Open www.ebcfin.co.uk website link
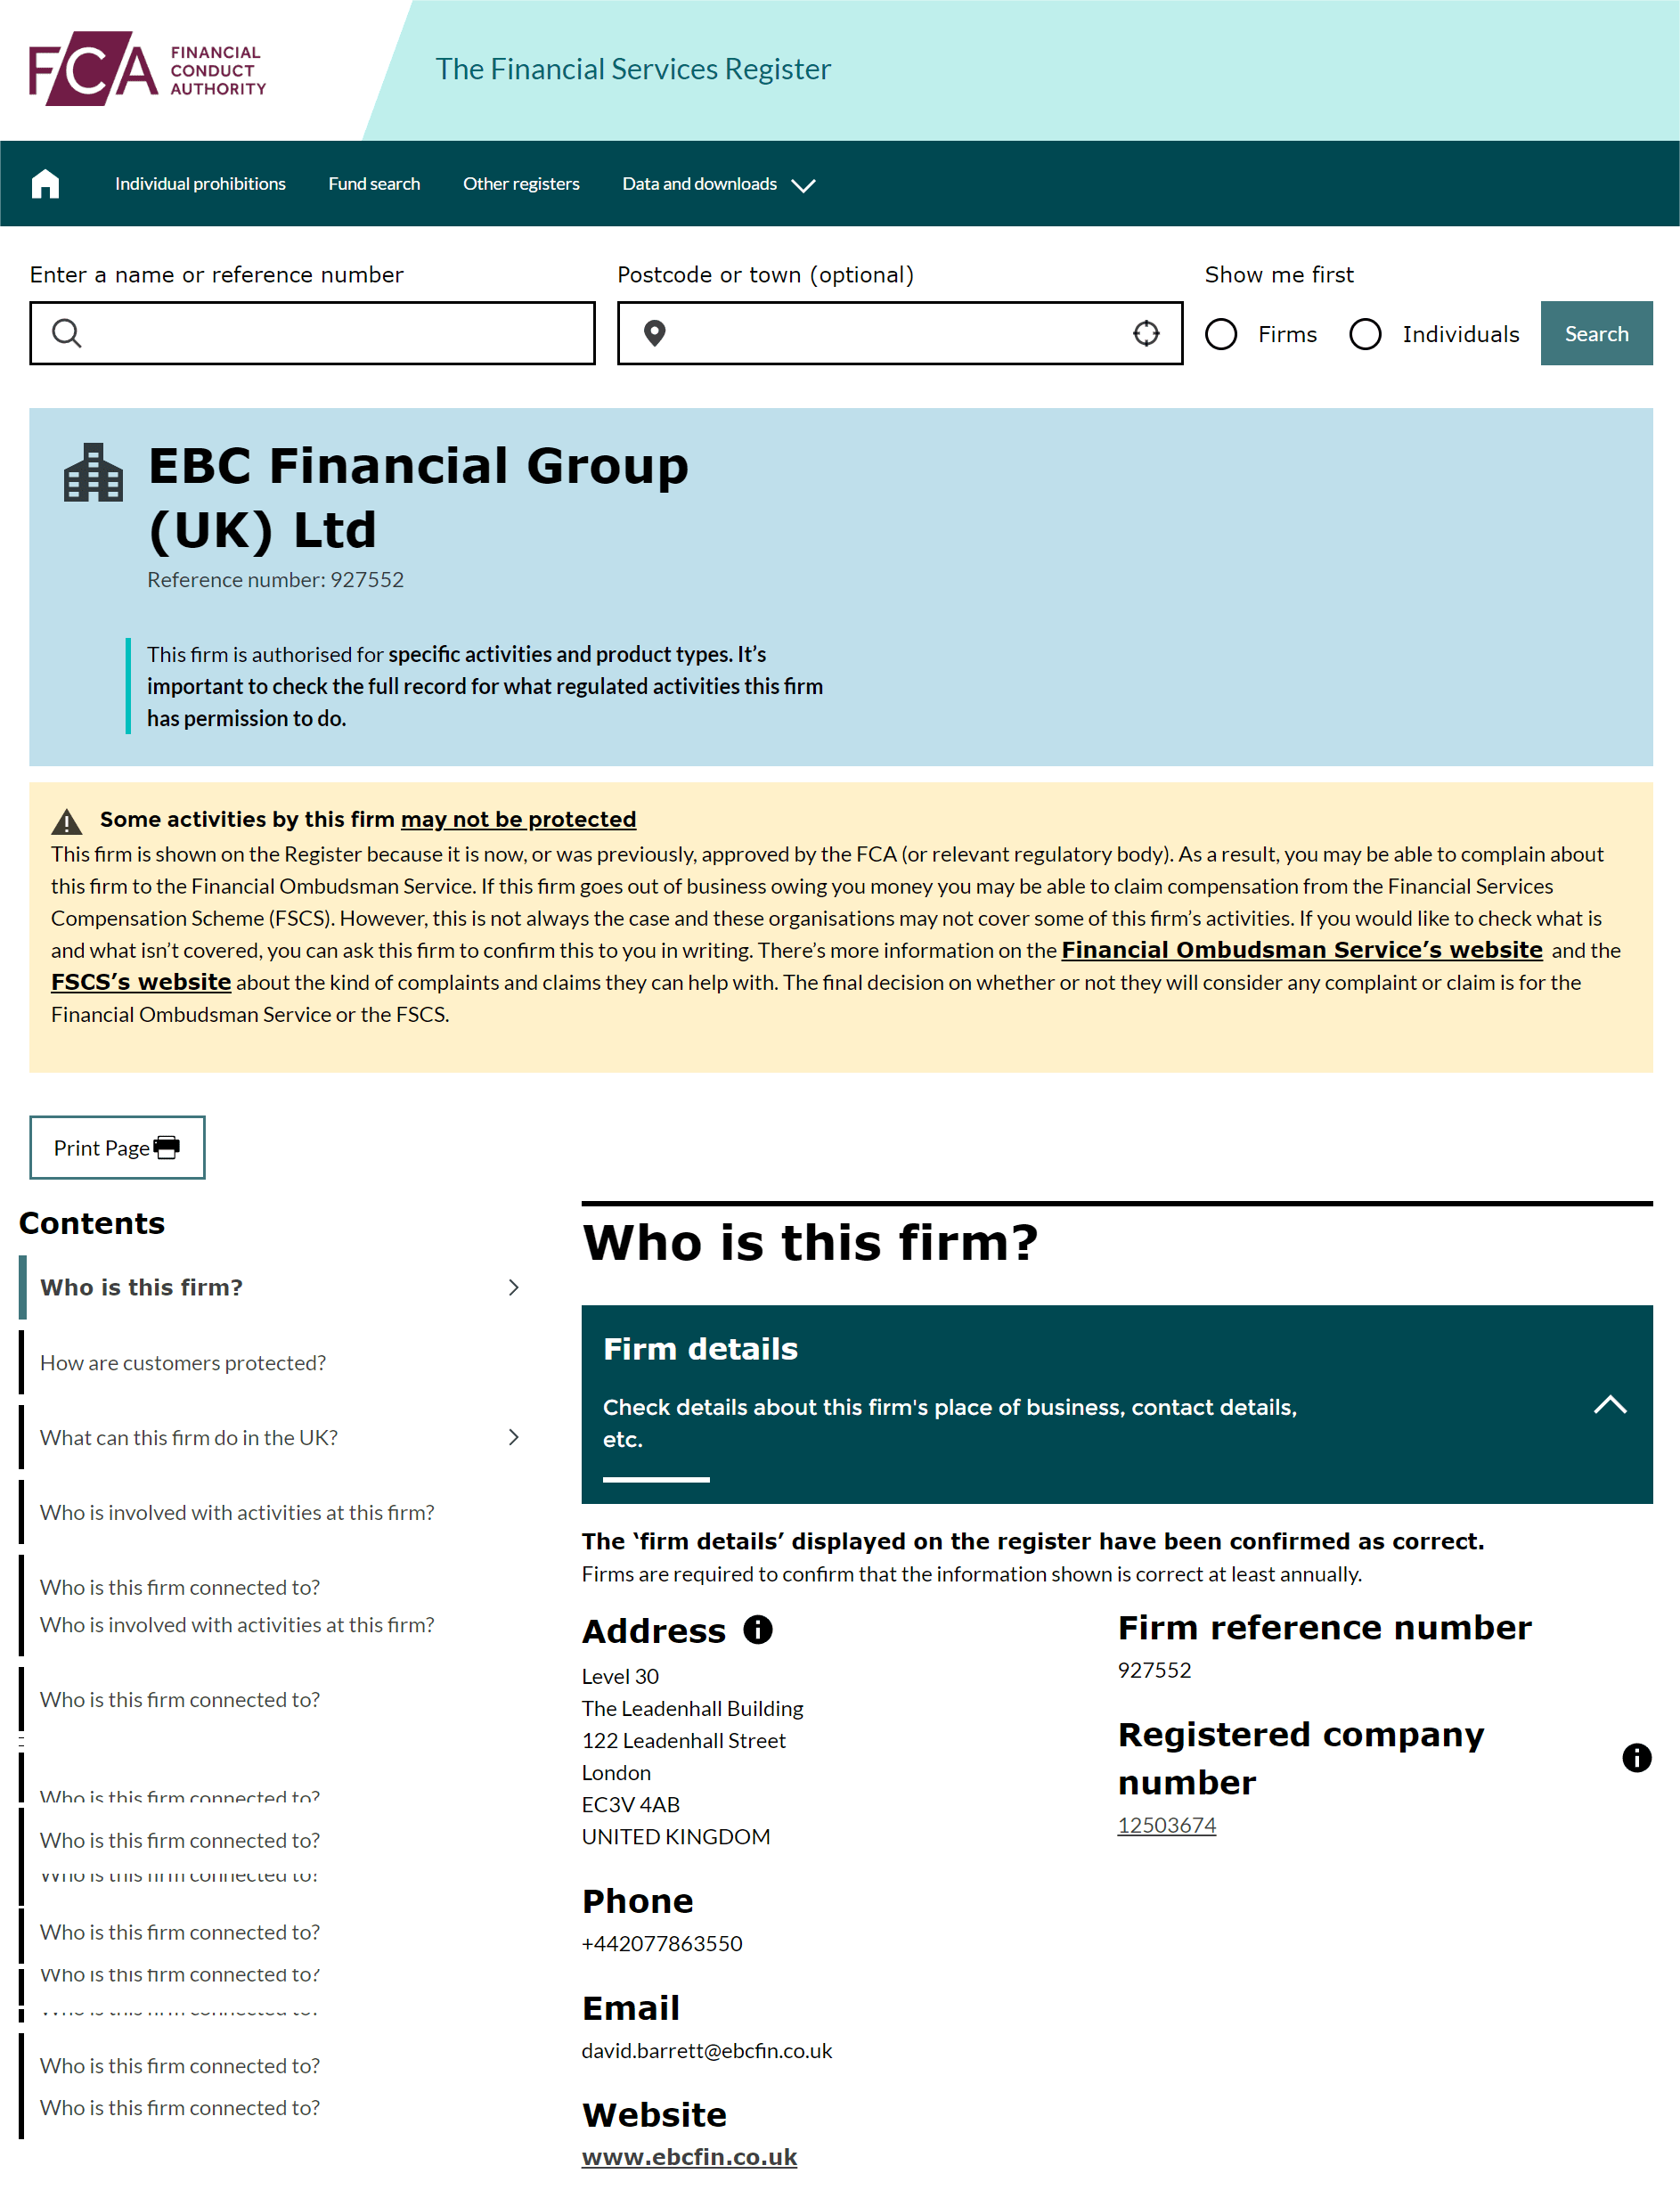 point(689,2157)
